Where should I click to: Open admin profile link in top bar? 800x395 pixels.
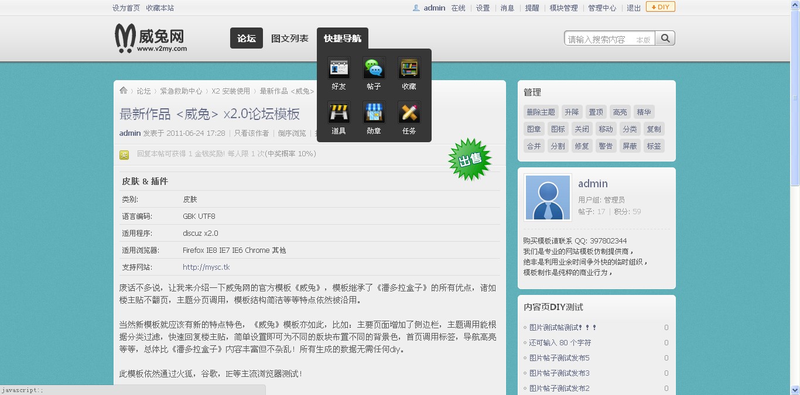click(435, 8)
